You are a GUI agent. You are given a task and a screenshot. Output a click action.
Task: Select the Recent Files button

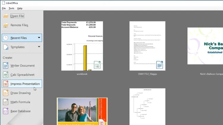(x=22, y=38)
